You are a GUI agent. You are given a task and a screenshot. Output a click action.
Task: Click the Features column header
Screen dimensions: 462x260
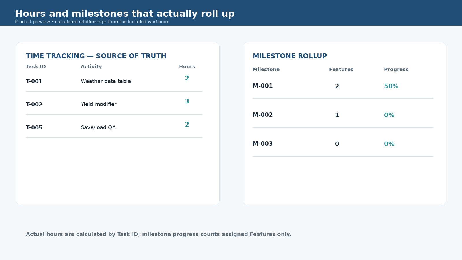[x=341, y=69]
